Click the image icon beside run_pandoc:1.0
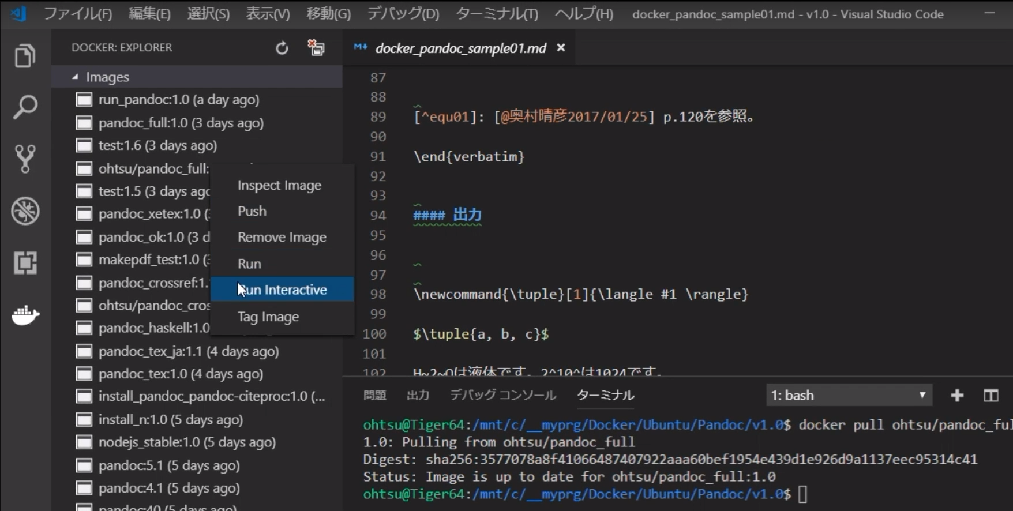Viewport: 1013px width, 511px height. (84, 100)
